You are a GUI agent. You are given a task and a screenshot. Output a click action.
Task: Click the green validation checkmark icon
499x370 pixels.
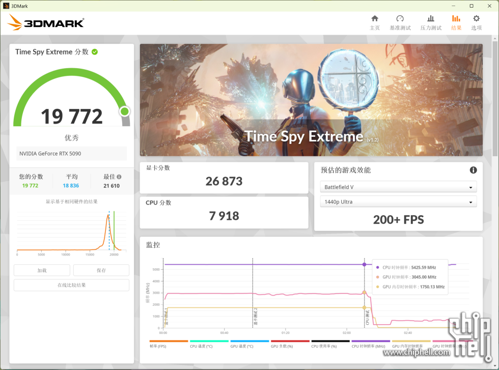(x=95, y=52)
